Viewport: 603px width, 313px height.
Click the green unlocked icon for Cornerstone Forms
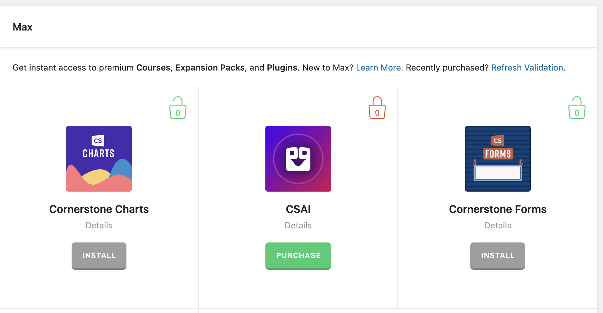577,108
